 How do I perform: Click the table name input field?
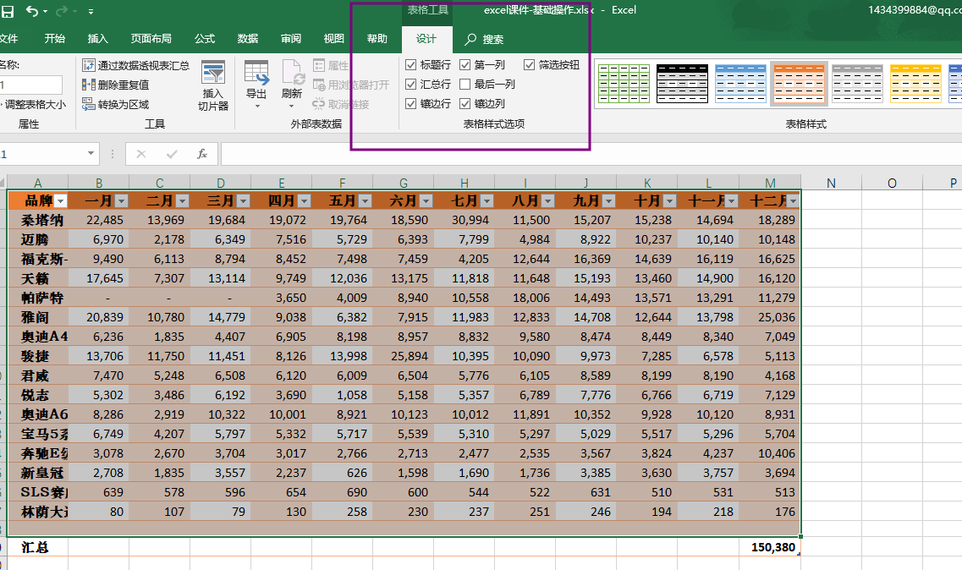pyautogui.click(x=30, y=85)
